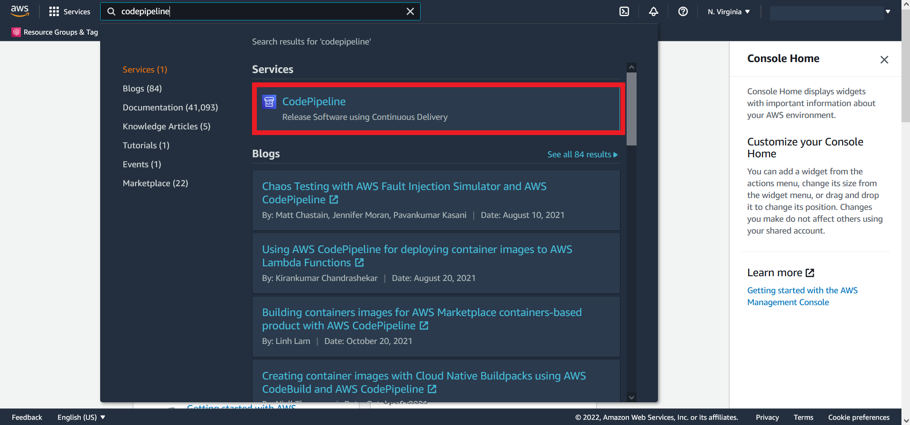Screen dimensions: 910x425
Task: Open the Terms link in the footer
Action: (x=803, y=417)
